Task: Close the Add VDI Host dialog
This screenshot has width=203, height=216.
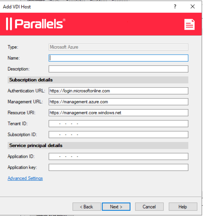Action: 193,7
